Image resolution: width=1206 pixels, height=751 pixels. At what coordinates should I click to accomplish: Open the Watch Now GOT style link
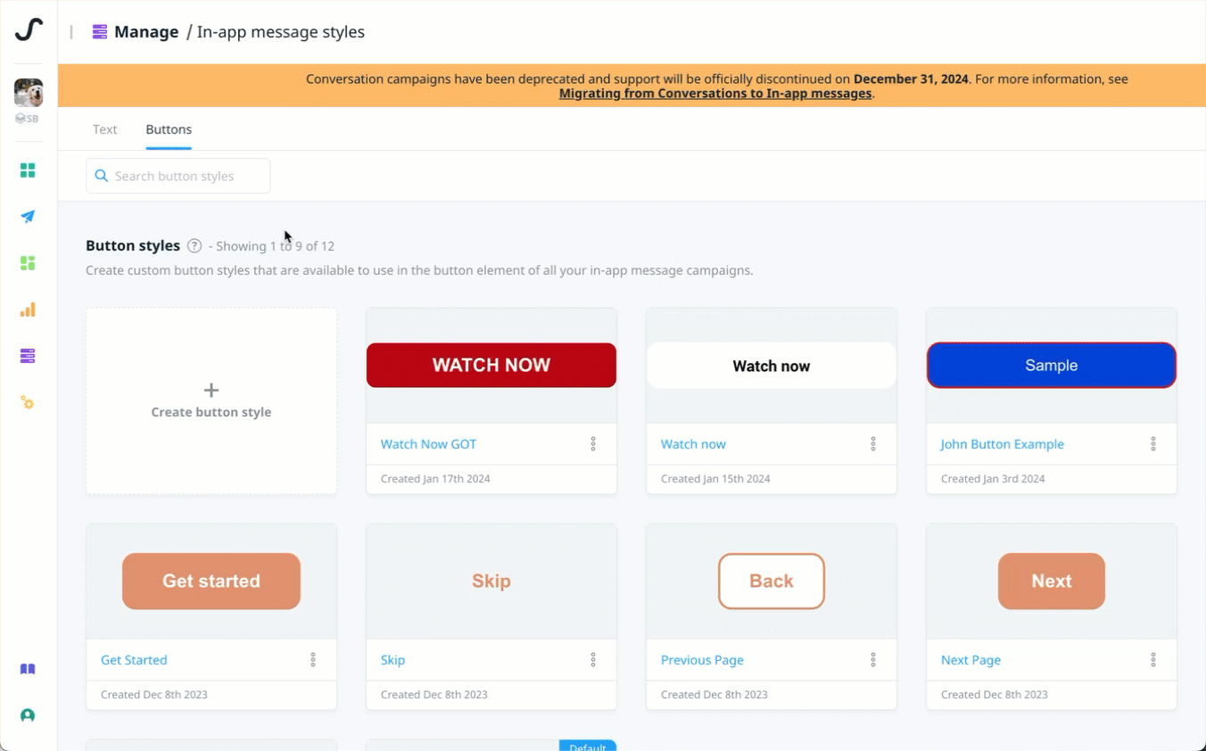point(429,444)
